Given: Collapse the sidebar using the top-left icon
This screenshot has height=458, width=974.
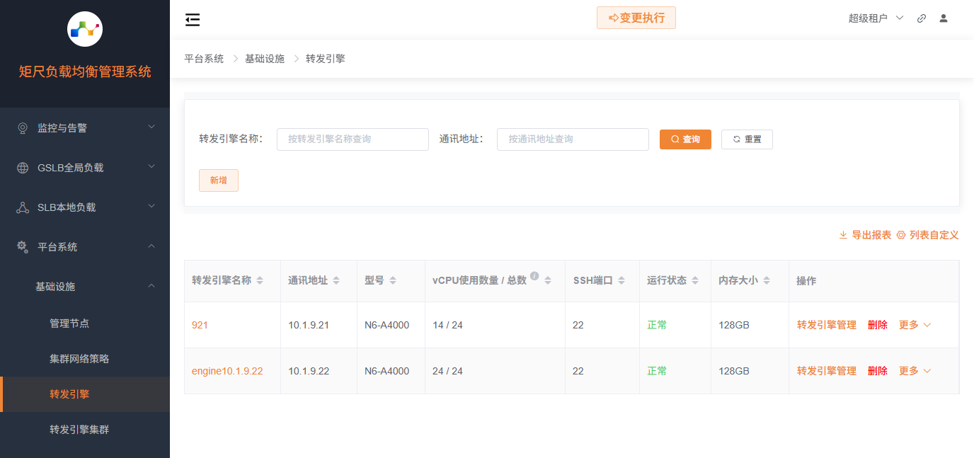Looking at the screenshot, I should coord(192,19).
